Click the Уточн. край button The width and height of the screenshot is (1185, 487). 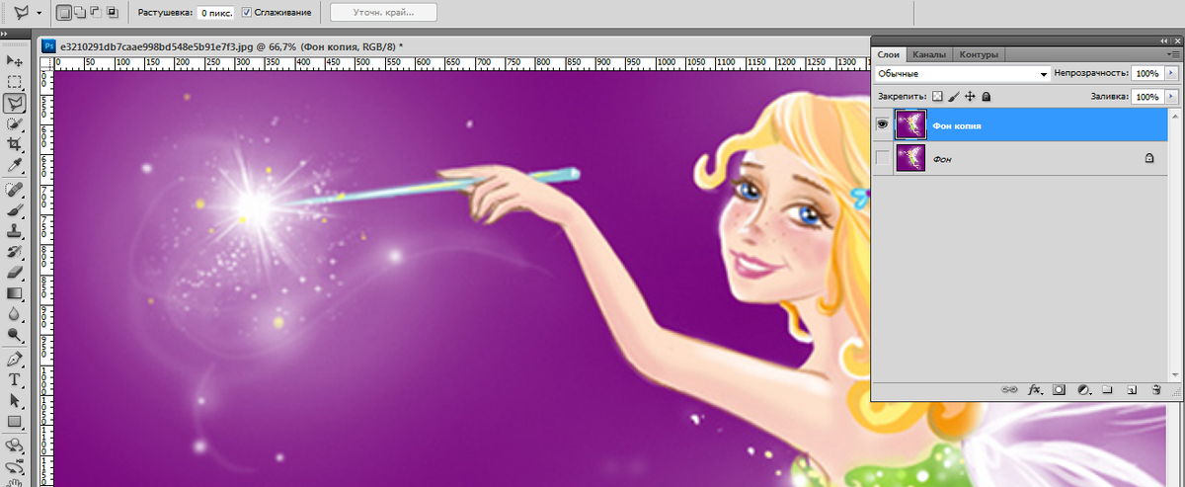(382, 13)
